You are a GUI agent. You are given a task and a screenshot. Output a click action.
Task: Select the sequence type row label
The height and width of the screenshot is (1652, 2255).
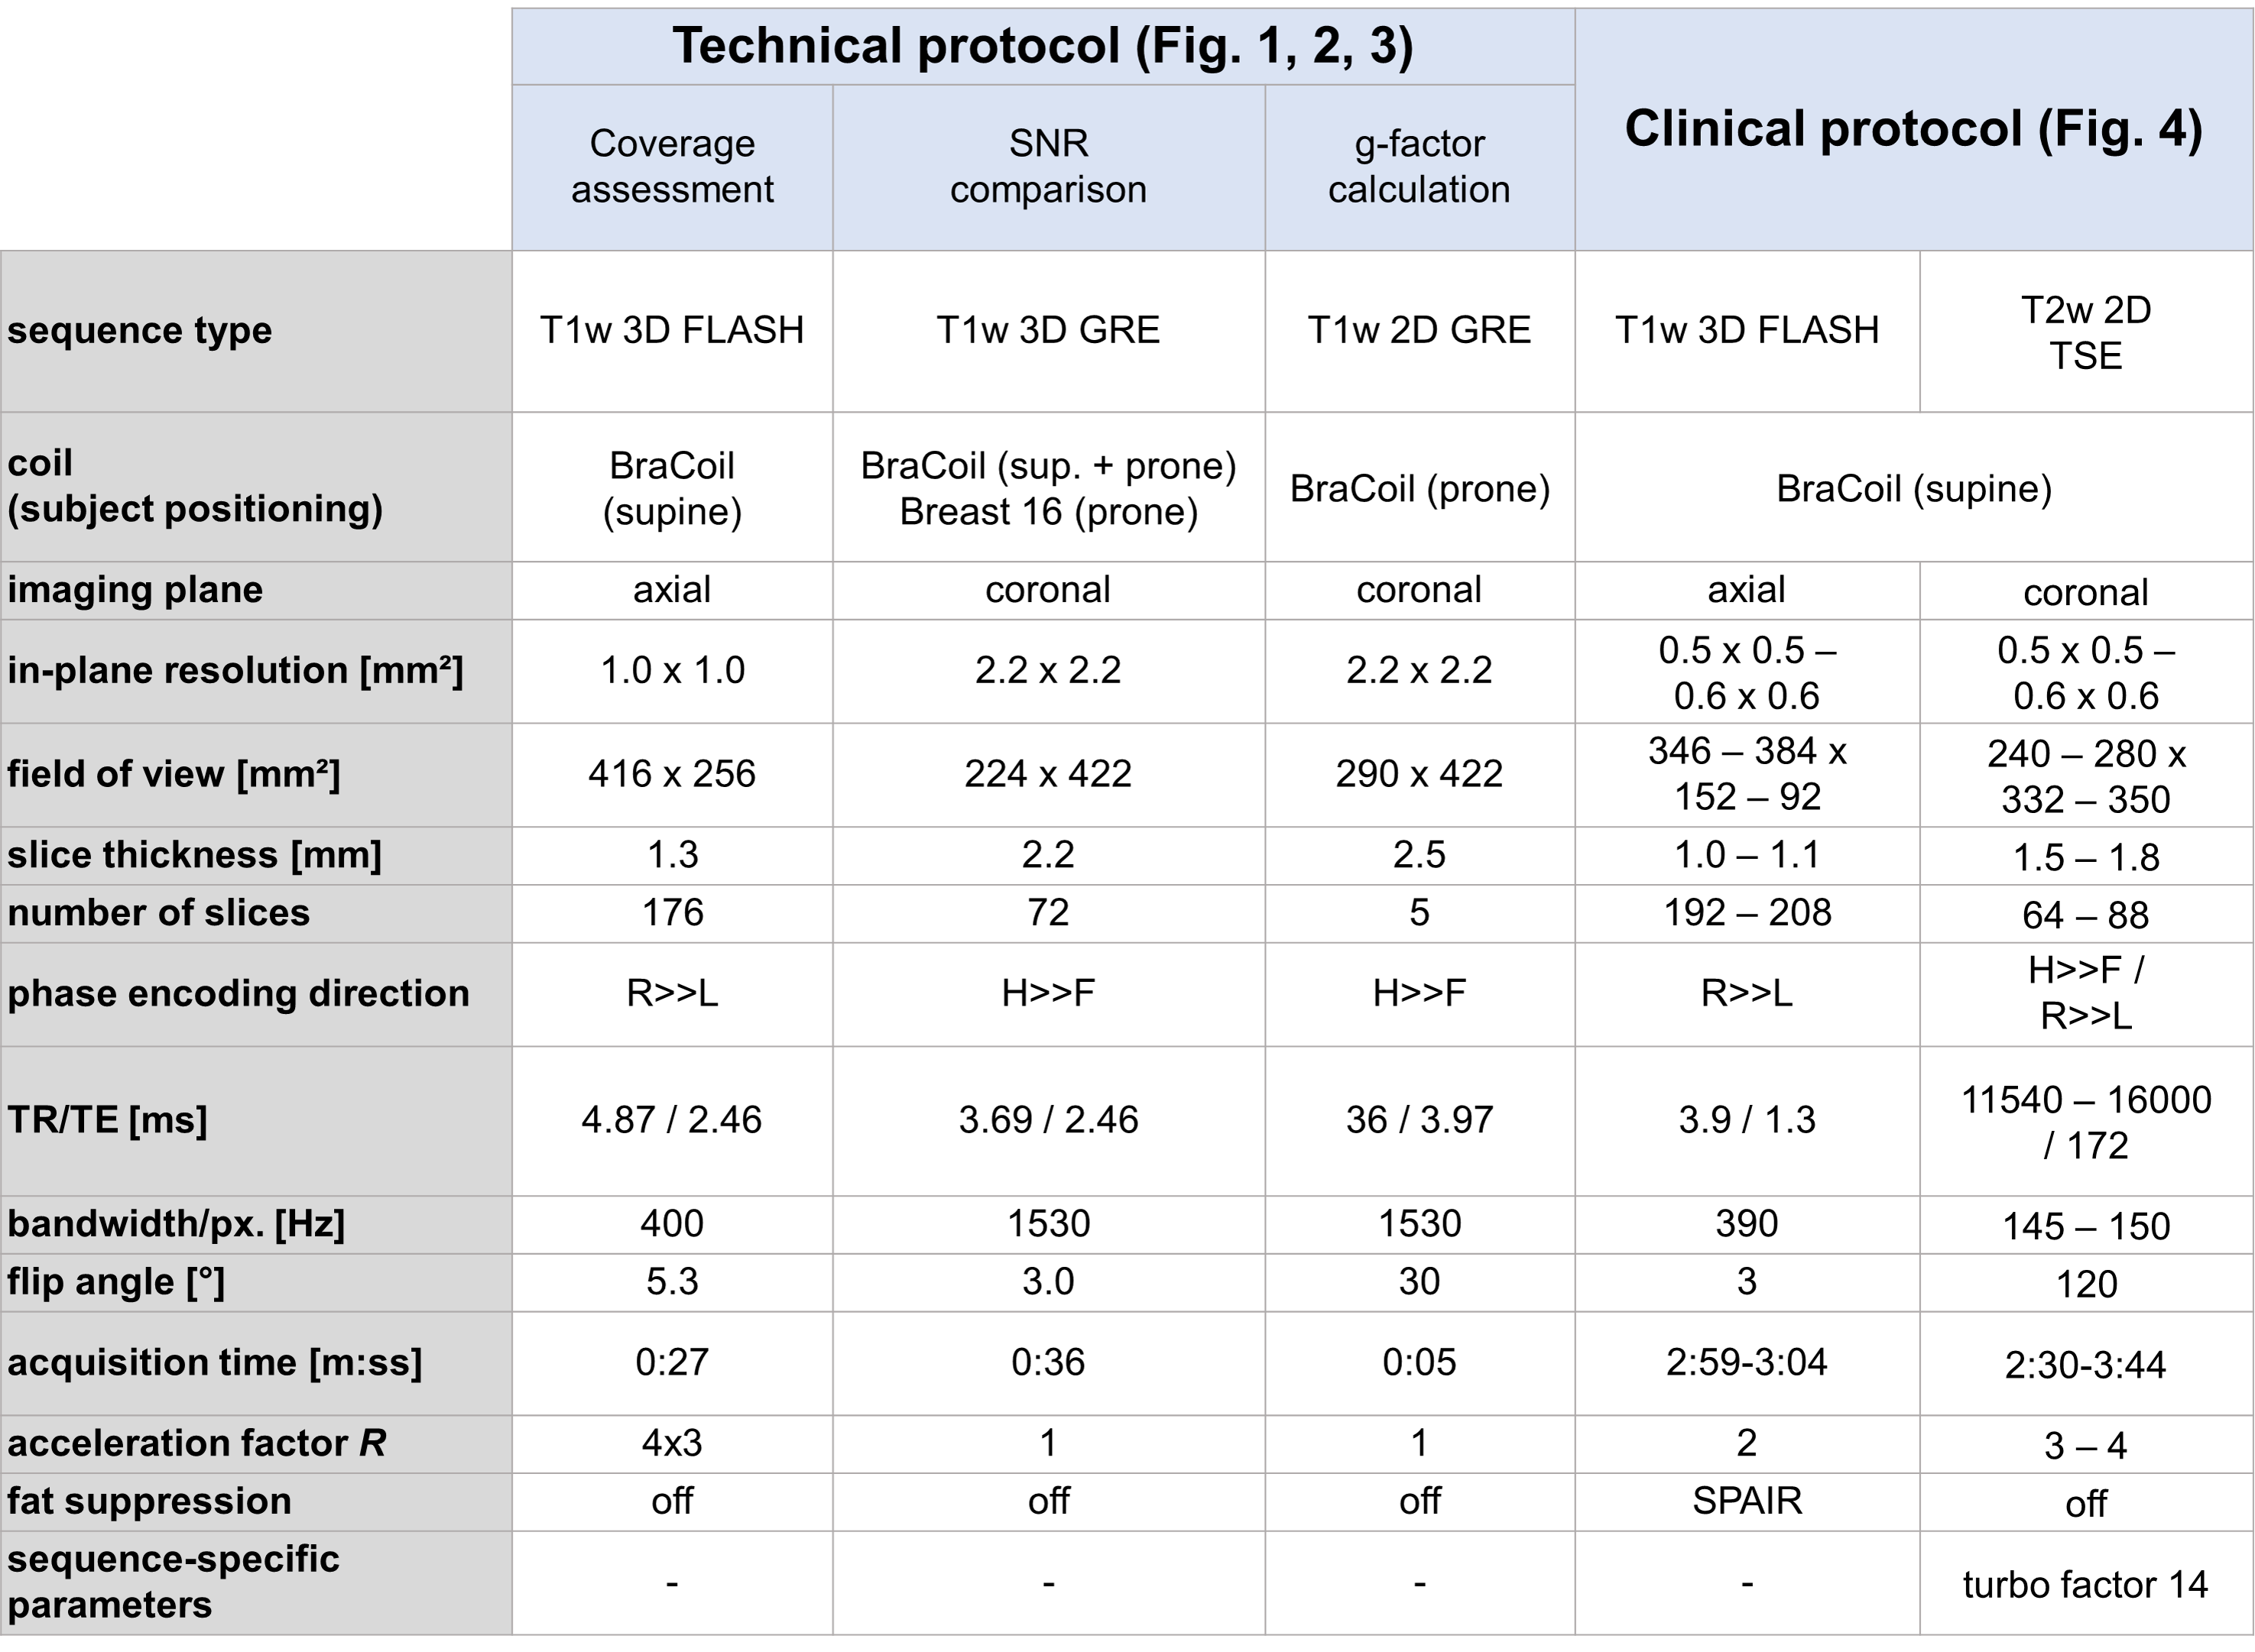140,330
